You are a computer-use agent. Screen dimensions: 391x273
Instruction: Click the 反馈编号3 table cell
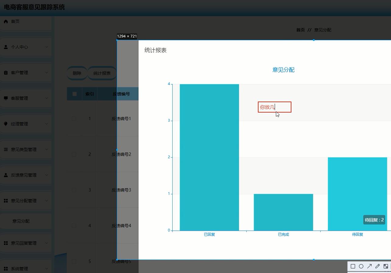121,190
